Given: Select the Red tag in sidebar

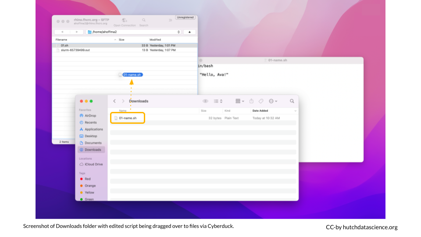Looking at the screenshot, I should pos(88,179).
